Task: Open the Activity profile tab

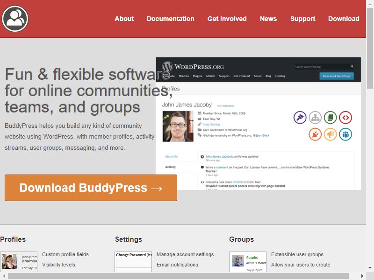Action: [x=170, y=167]
